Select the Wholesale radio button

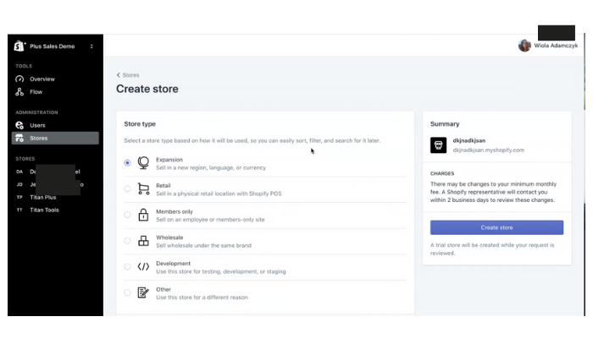pos(127,241)
